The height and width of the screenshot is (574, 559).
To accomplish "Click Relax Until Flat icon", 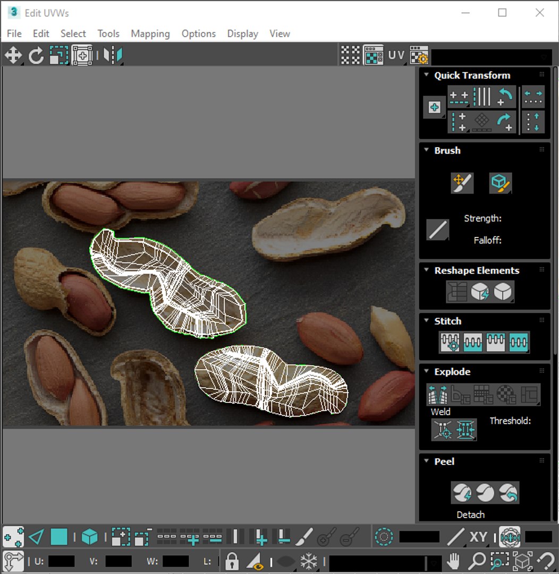I will (x=480, y=292).
